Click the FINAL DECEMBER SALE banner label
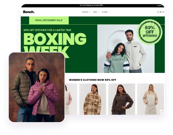 [49, 20]
